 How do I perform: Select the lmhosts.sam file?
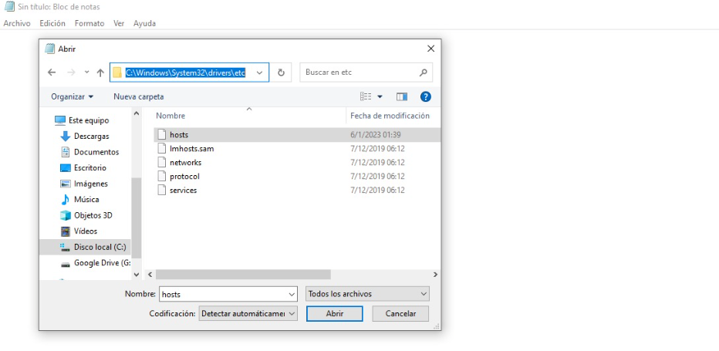(191, 149)
